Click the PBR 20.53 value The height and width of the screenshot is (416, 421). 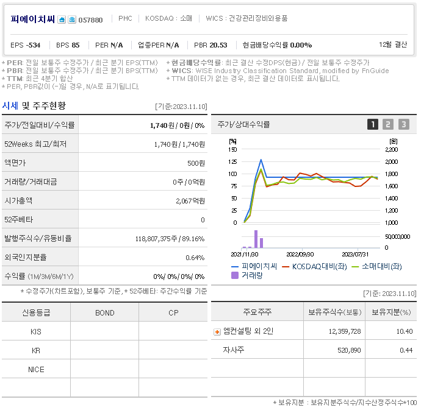(210, 45)
